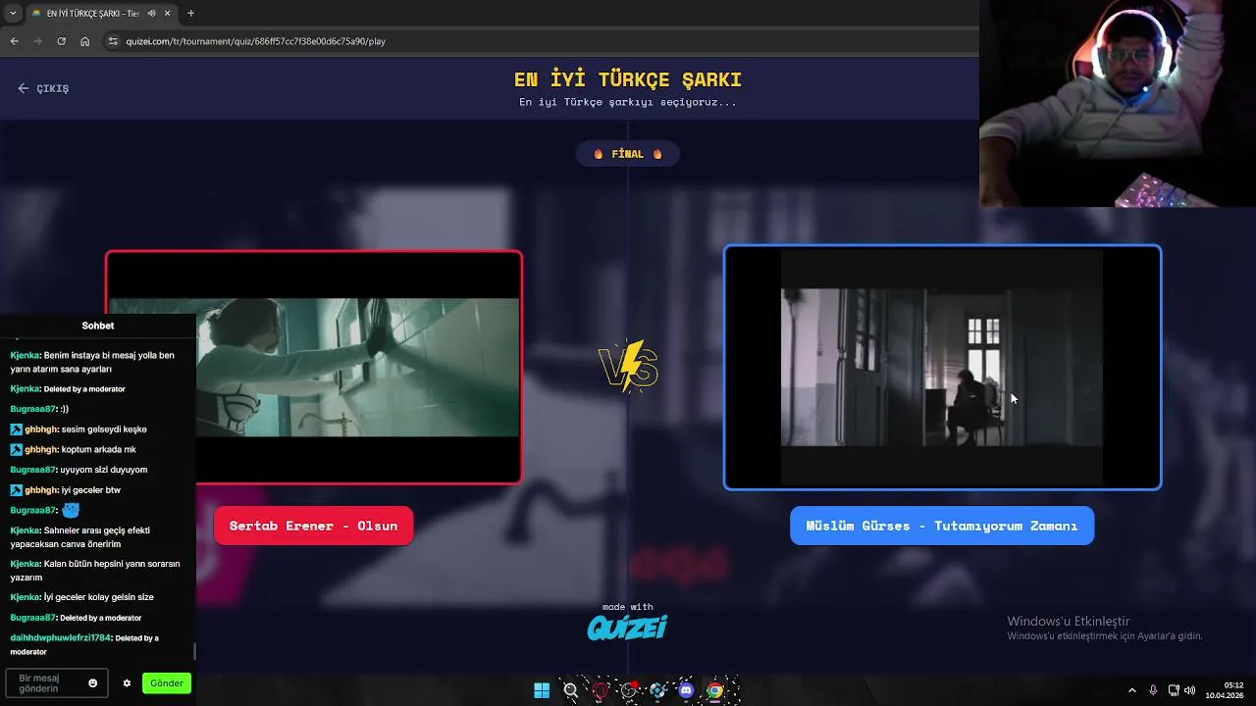Open Google Chrome taskbar icon
The height and width of the screenshot is (706, 1256).
tap(715, 690)
